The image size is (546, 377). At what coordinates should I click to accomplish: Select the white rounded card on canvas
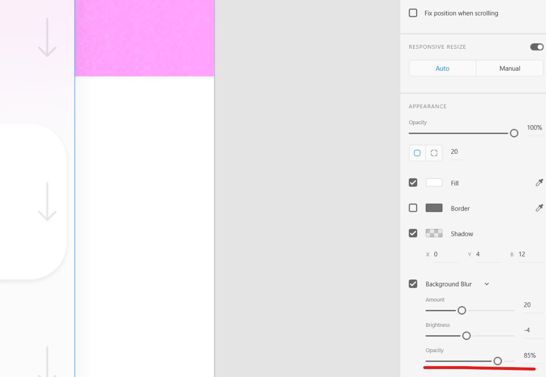tap(33, 202)
